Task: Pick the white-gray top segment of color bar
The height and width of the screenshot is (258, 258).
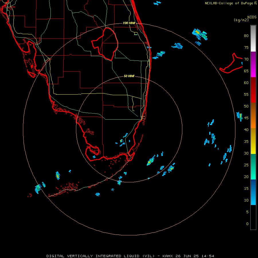Action: point(253,38)
